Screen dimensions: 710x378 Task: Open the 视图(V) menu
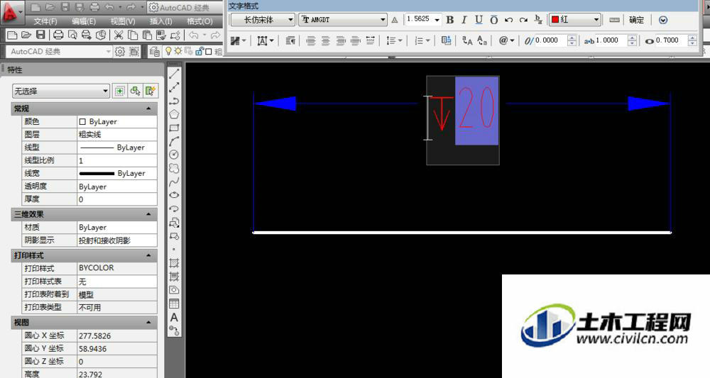click(123, 21)
